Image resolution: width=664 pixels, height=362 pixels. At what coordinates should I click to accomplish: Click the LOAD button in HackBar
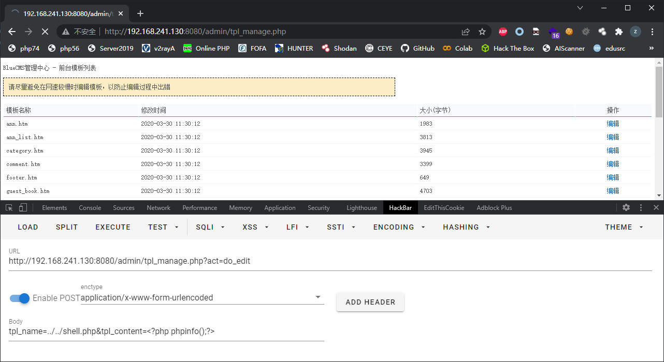(28, 227)
